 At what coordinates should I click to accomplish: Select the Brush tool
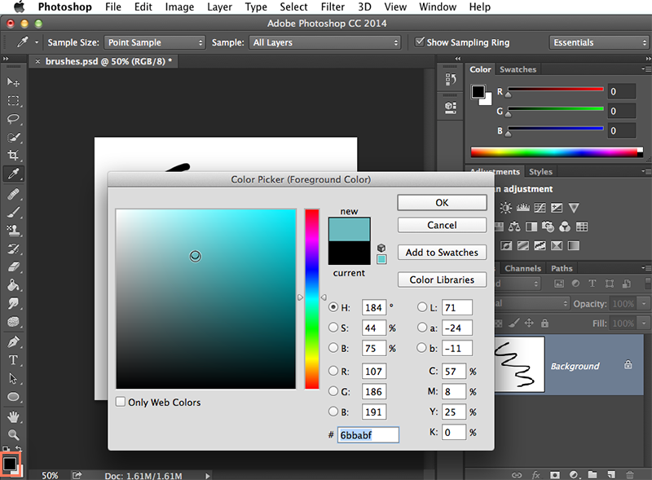(x=13, y=213)
